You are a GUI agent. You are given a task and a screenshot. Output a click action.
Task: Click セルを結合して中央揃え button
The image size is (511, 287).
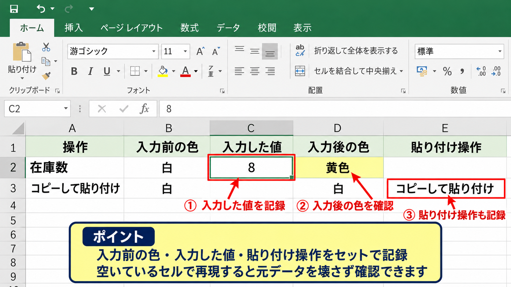pyautogui.click(x=345, y=71)
